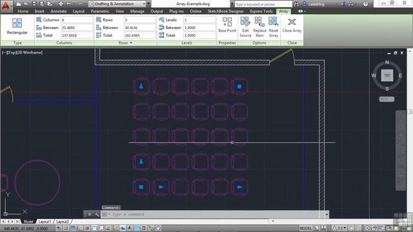Viewport: 413px width, 232px height.
Task: Switch to the Home ribbon tab
Action: pyautogui.click(x=23, y=12)
